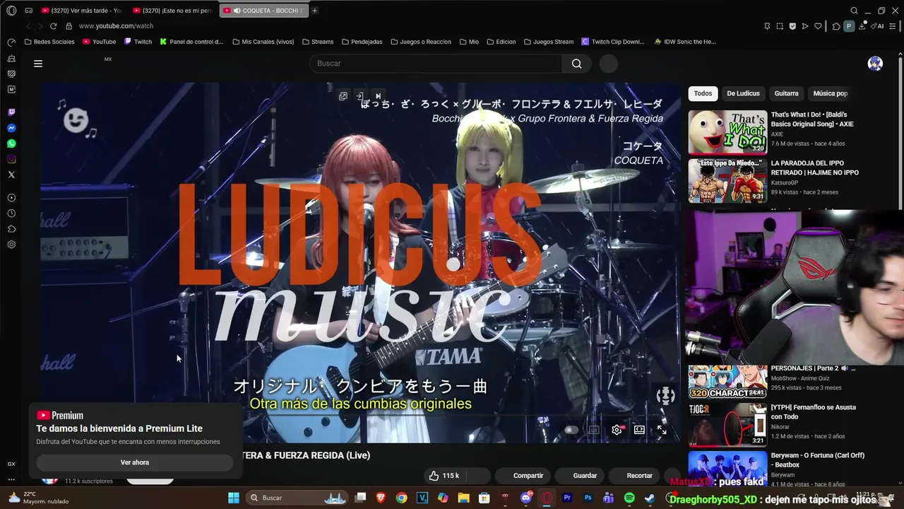Open Panel de control bookmark

(x=191, y=42)
